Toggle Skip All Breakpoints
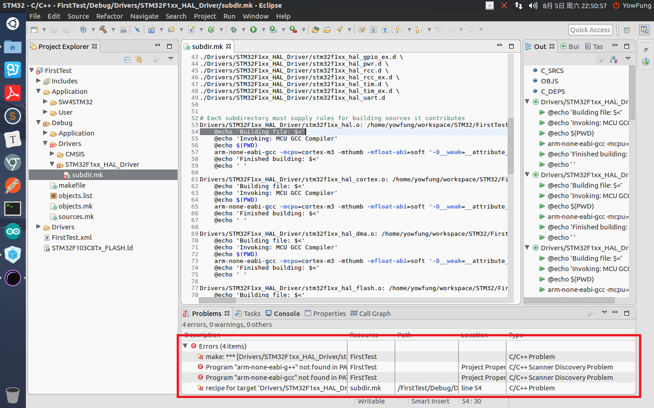This screenshot has height=408, width=654. 137,29
